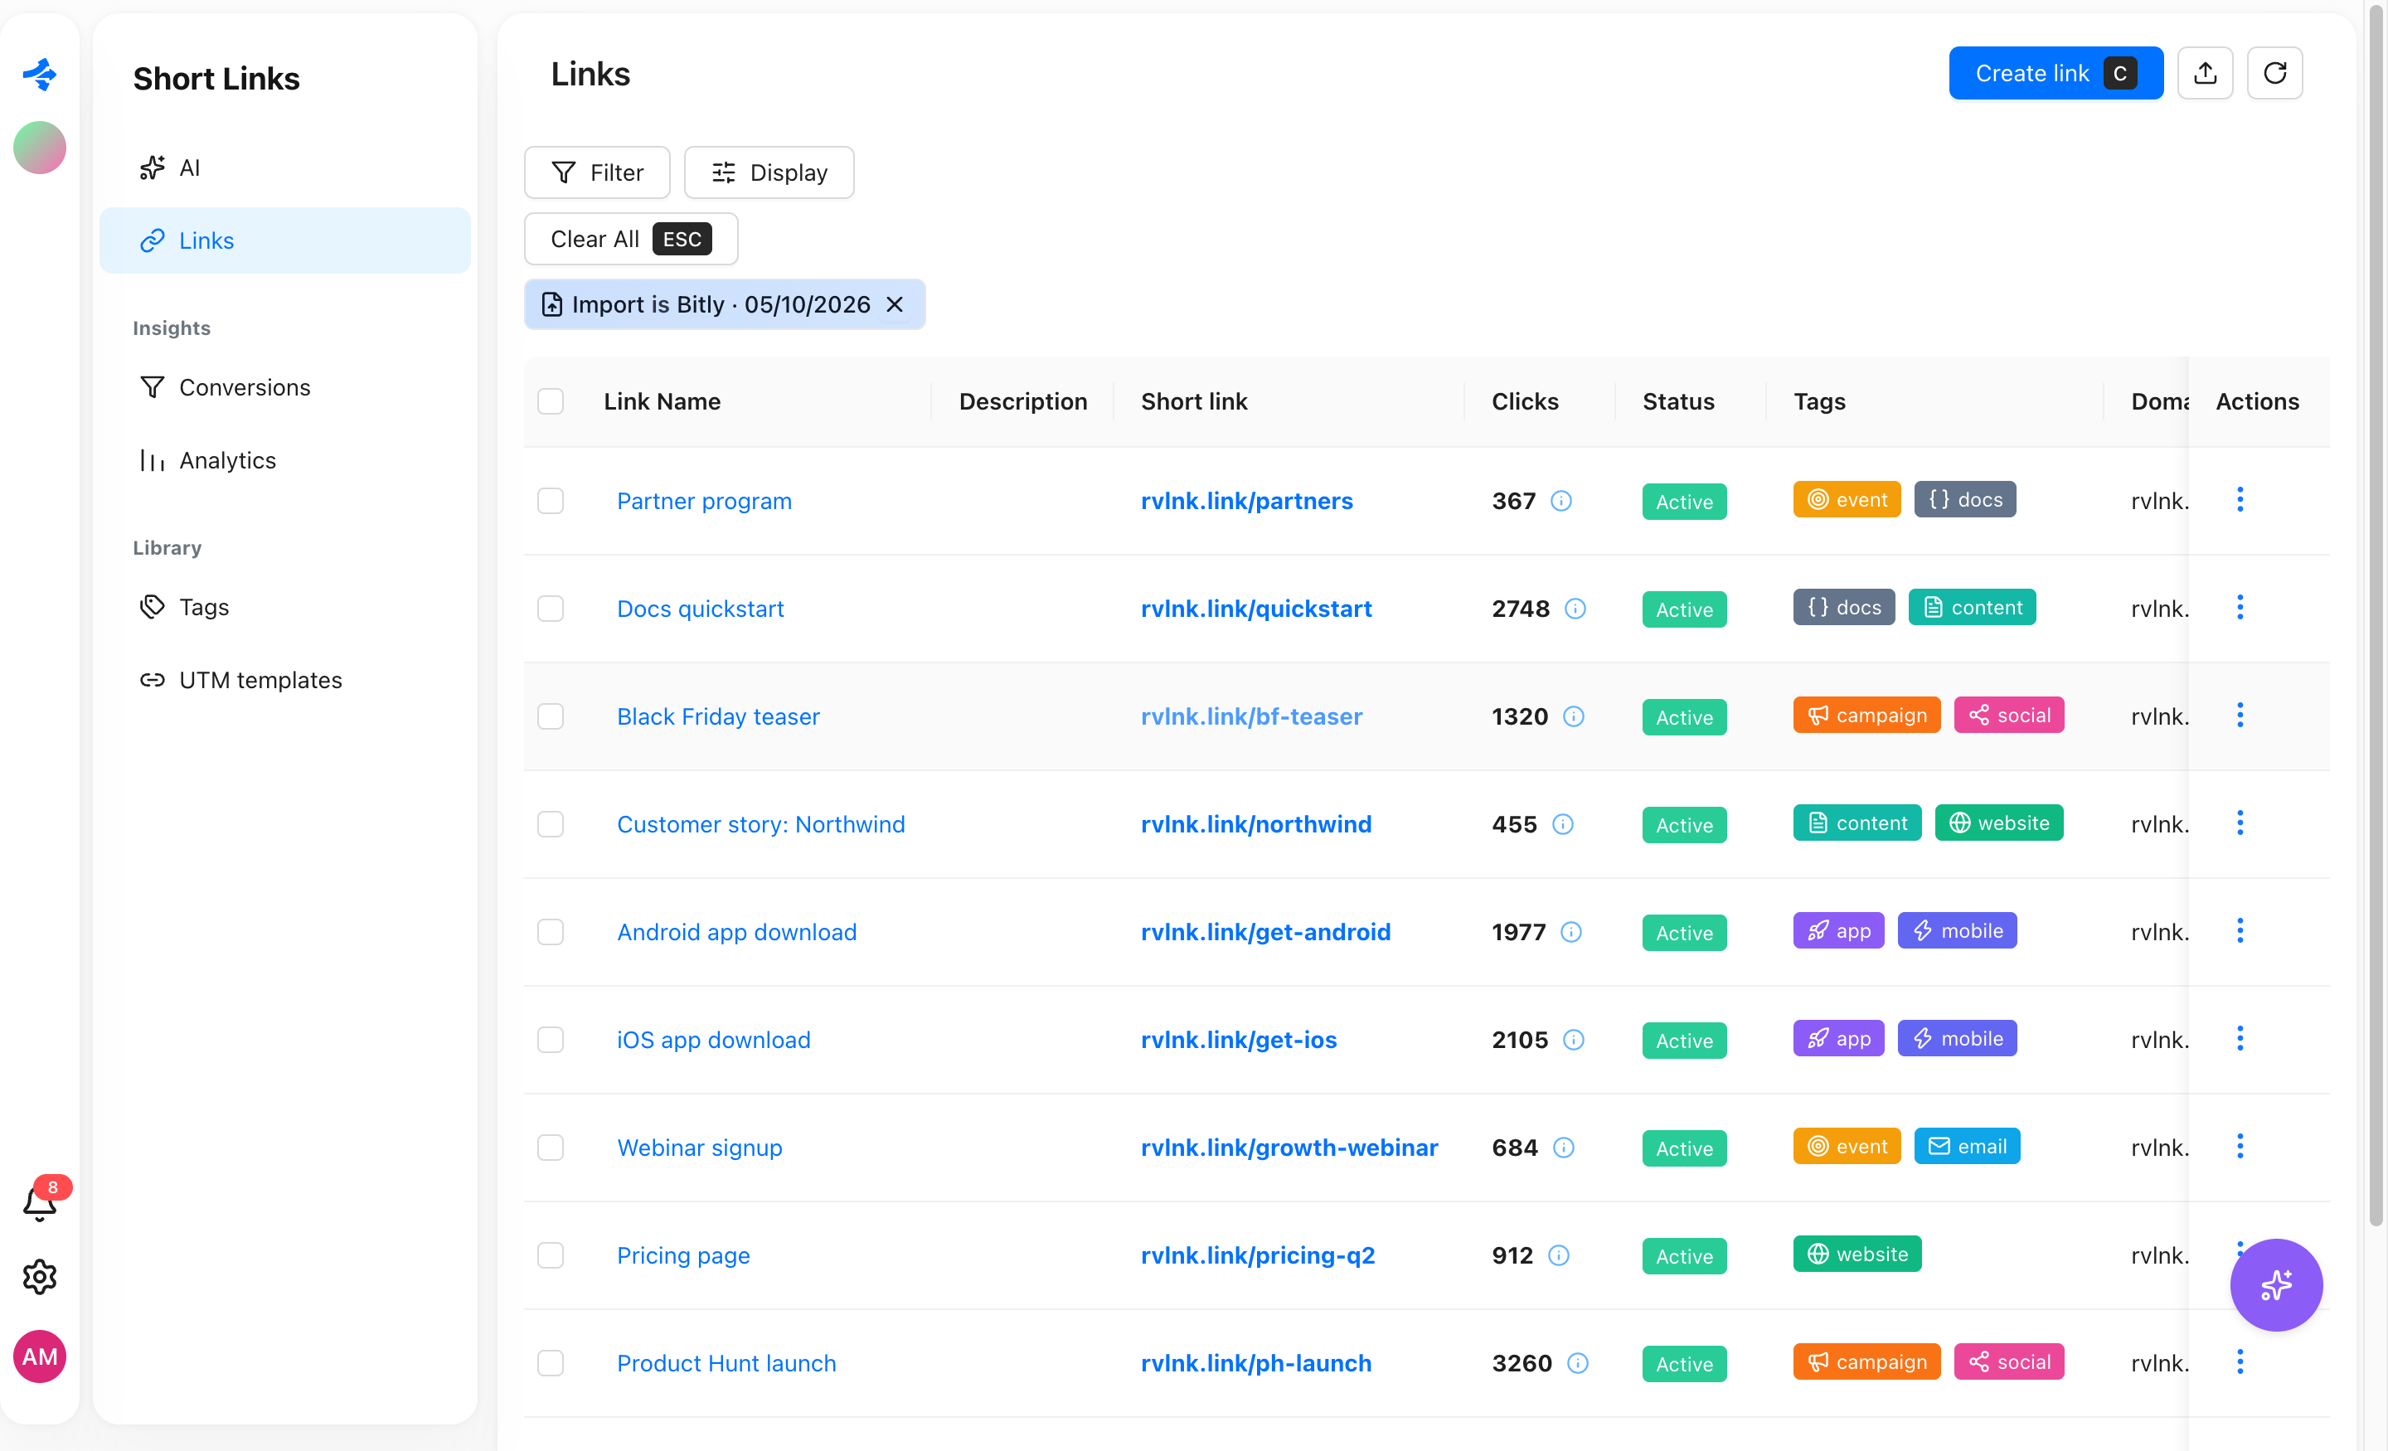This screenshot has height=1451, width=2388.
Task: Open actions menu for Android app download
Action: click(2240, 930)
